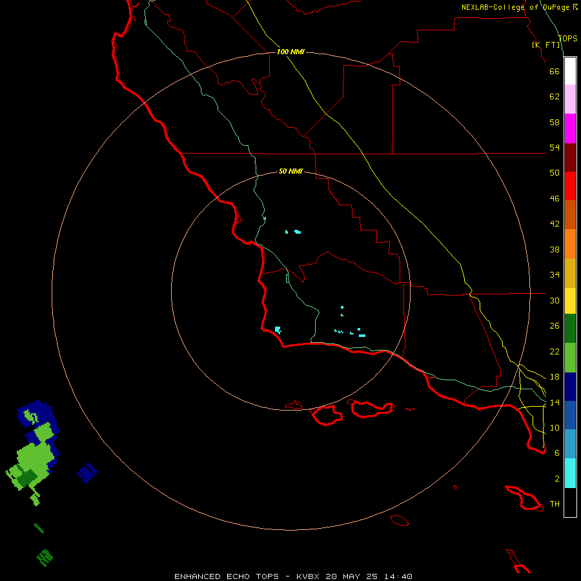Select the light blue legend swatch

570,443
